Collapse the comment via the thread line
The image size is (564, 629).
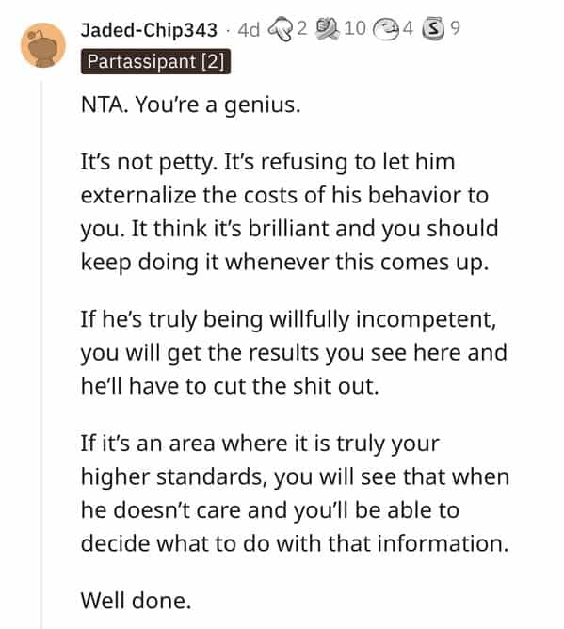tap(41, 355)
